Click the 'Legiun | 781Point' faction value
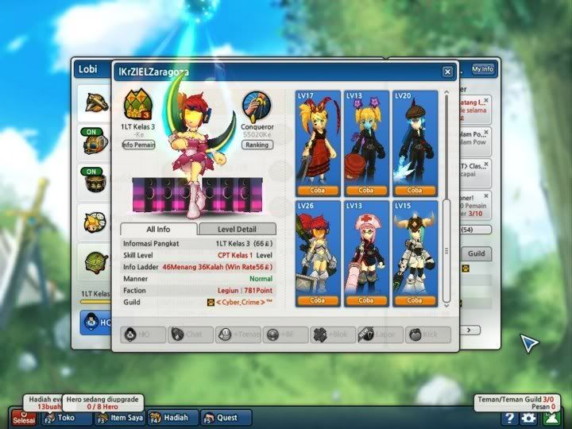Image resolution: width=572 pixels, height=429 pixels. pos(245,291)
